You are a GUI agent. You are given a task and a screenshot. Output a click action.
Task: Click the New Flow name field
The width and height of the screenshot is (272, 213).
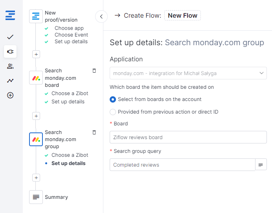point(182,16)
